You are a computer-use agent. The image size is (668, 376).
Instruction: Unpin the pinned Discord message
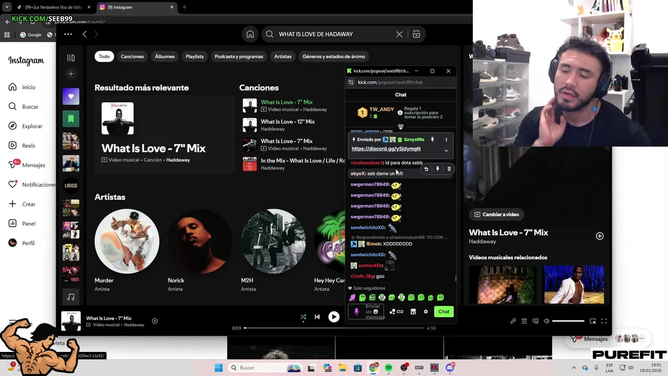432,140
